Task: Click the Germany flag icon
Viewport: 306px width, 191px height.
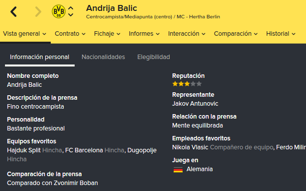Action: click(x=178, y=170)
